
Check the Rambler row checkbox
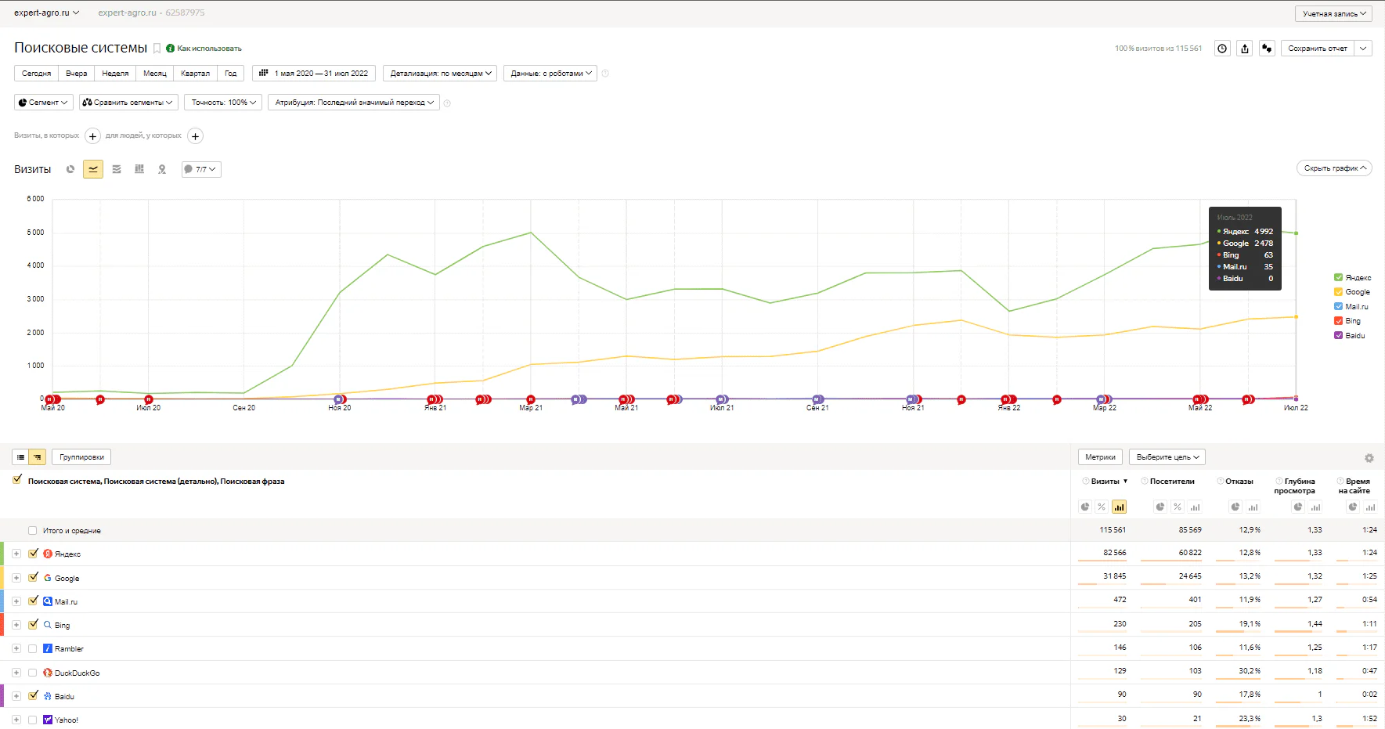tap(32, 648)
